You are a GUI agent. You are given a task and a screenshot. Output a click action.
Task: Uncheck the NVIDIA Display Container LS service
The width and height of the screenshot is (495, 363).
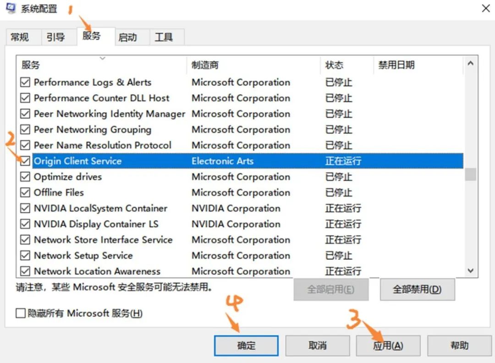[25, 224]
